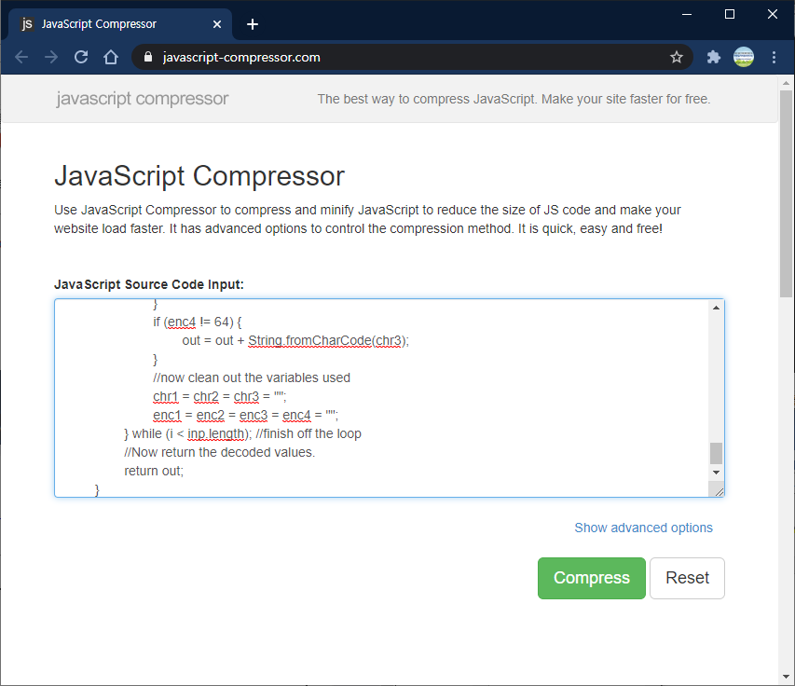View site security via the padlock icon

[x=148, y=57]
